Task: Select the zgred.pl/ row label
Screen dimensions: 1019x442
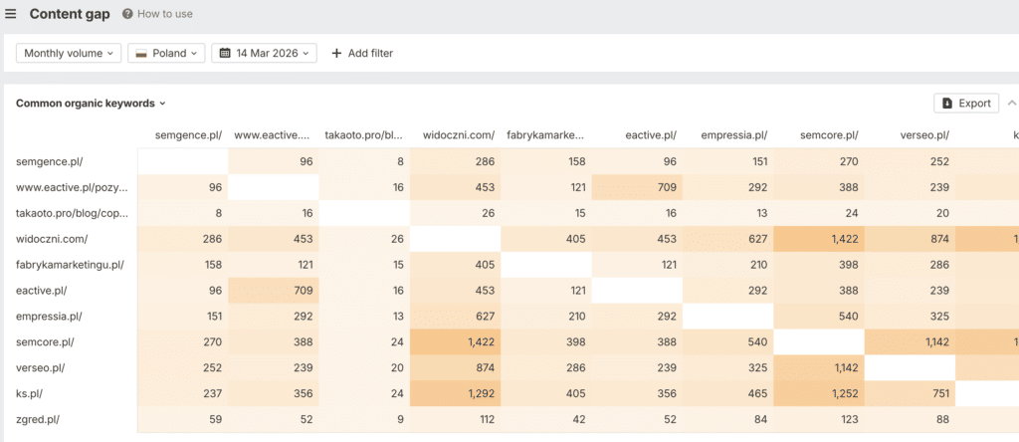Action: pyautogui.click(x=38, y=419)
